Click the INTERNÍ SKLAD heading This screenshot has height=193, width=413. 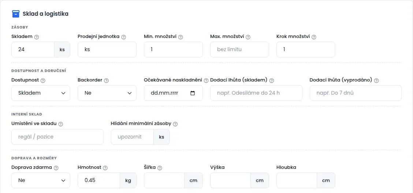point(27,114)
